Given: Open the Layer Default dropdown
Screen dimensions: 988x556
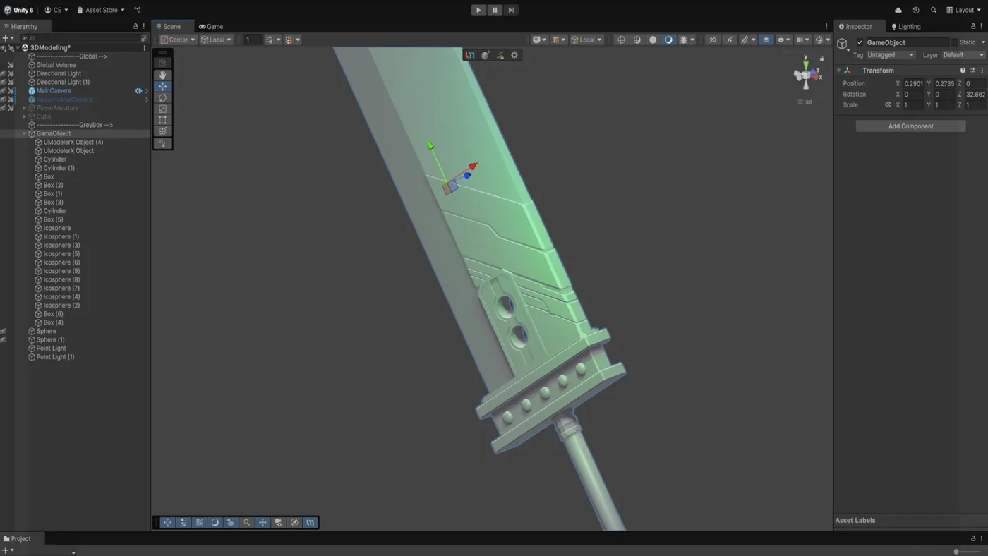Looking at the screenshot, I should click(963, 55).
